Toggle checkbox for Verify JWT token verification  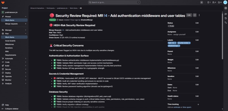tap(55, 84)
